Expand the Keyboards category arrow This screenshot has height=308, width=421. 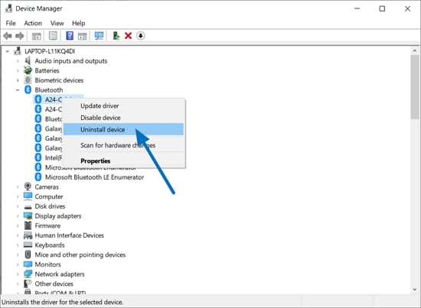[x=18, y=245]
